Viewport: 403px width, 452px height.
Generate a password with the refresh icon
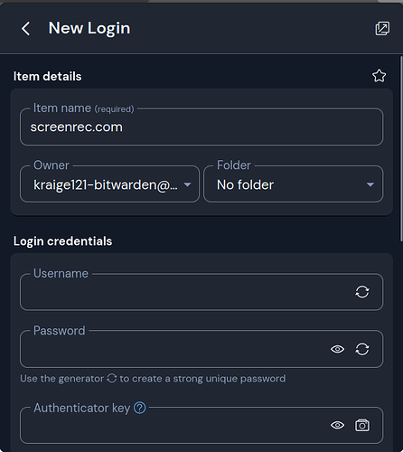[362, 349]
